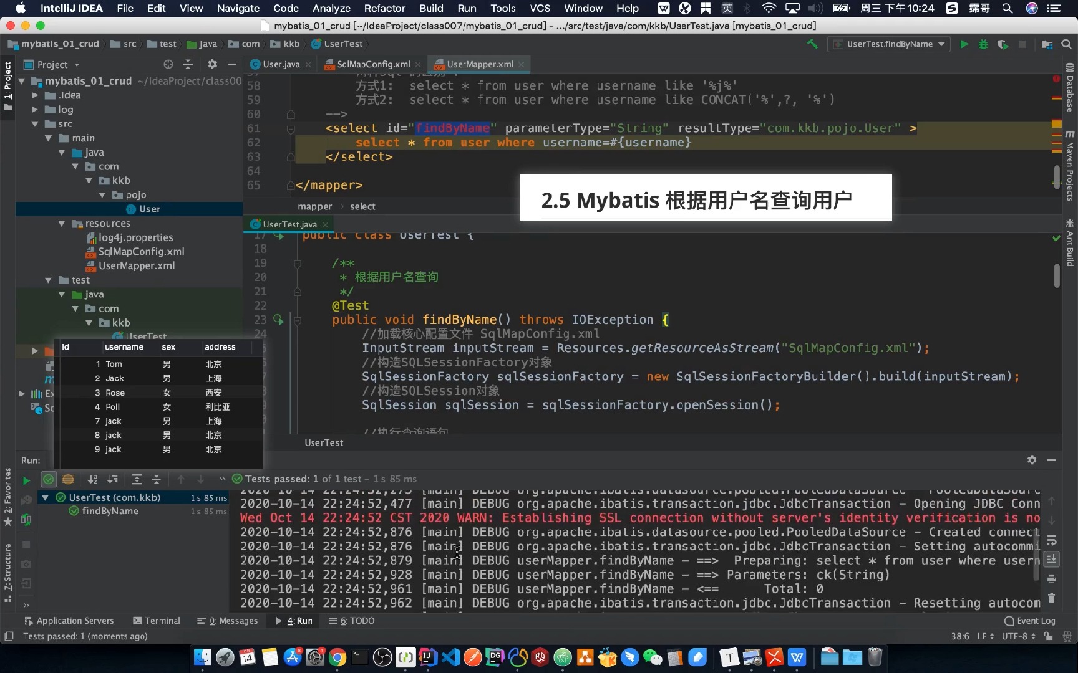This screenshot has height=673, width=1078.
Task: Collapse the pojo package
Action: pos(102,195)
